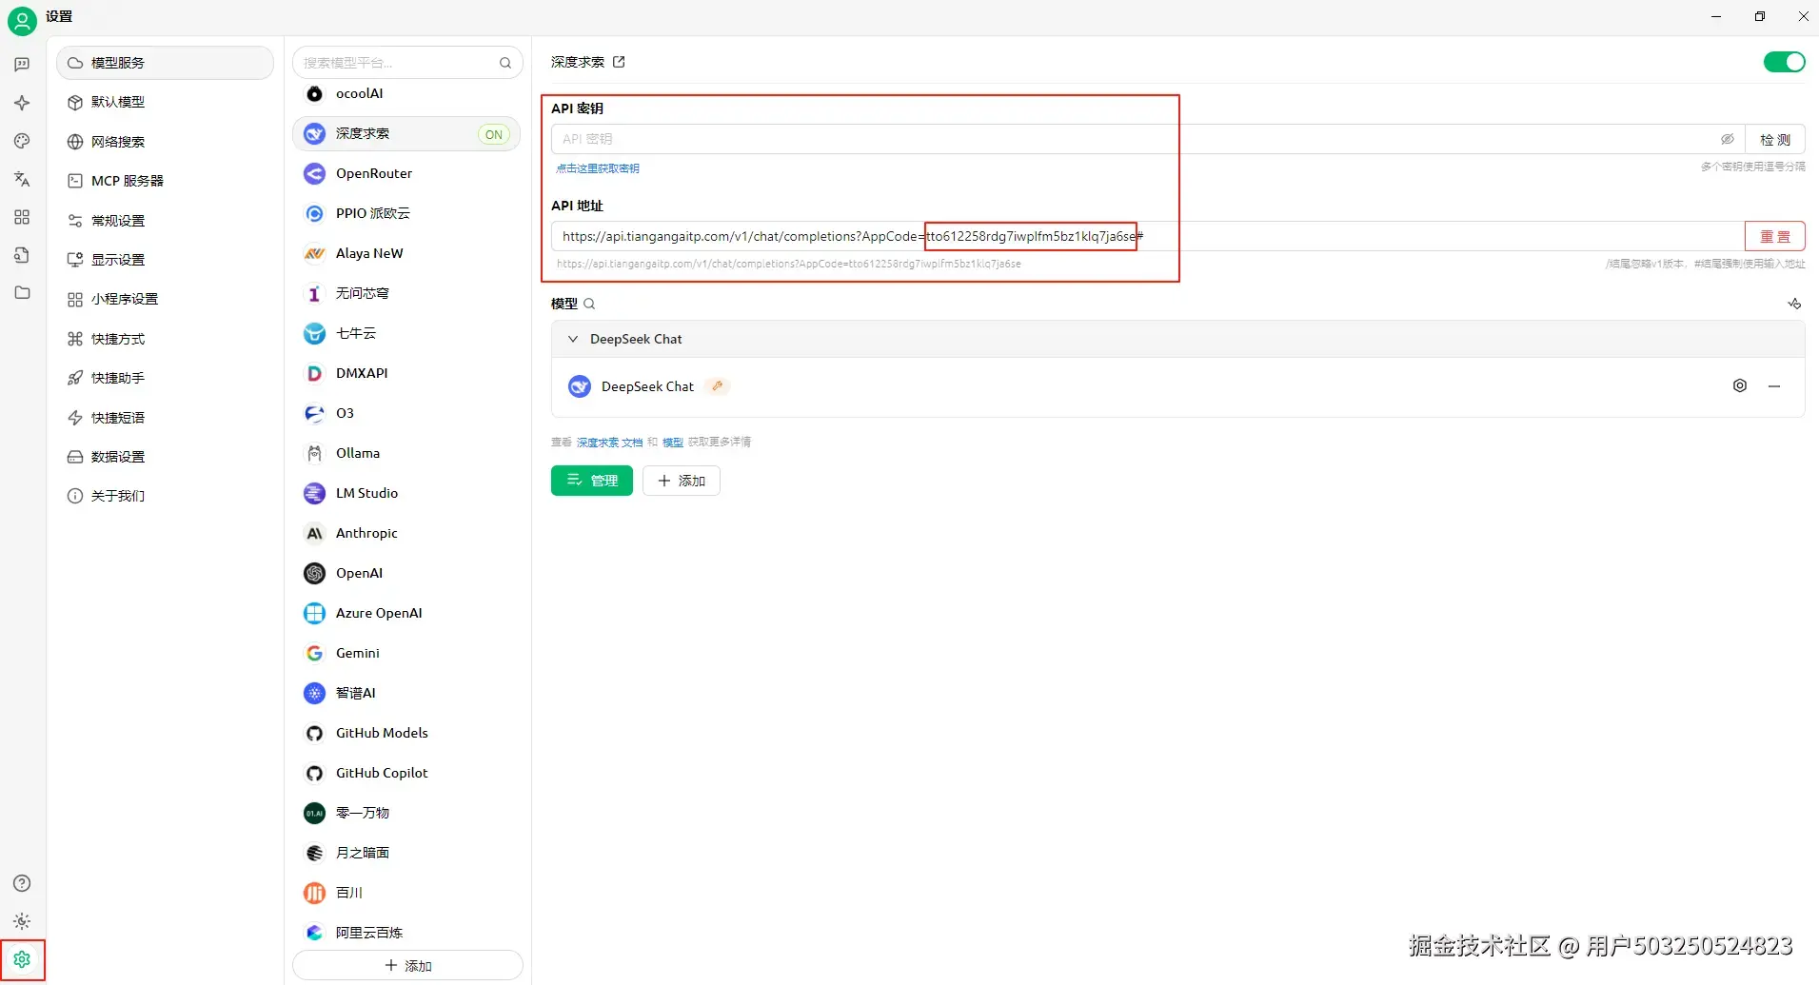The height and width of the screenshot is (985, 1819).
Task: Open DeepSeek Chat model settings gear
Action: (x=1740, y=385)
